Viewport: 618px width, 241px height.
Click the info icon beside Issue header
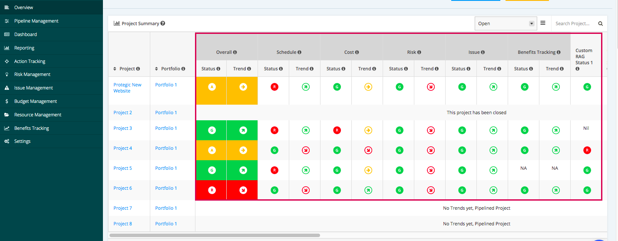[x=483, y=52]
